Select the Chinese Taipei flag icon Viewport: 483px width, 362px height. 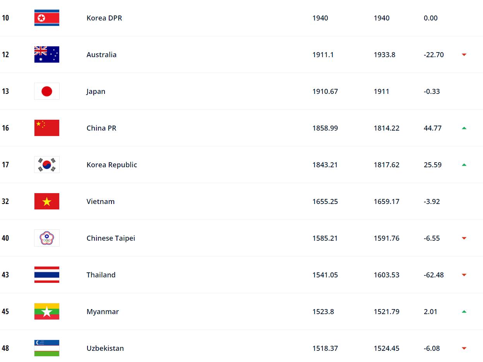(47, 238)
